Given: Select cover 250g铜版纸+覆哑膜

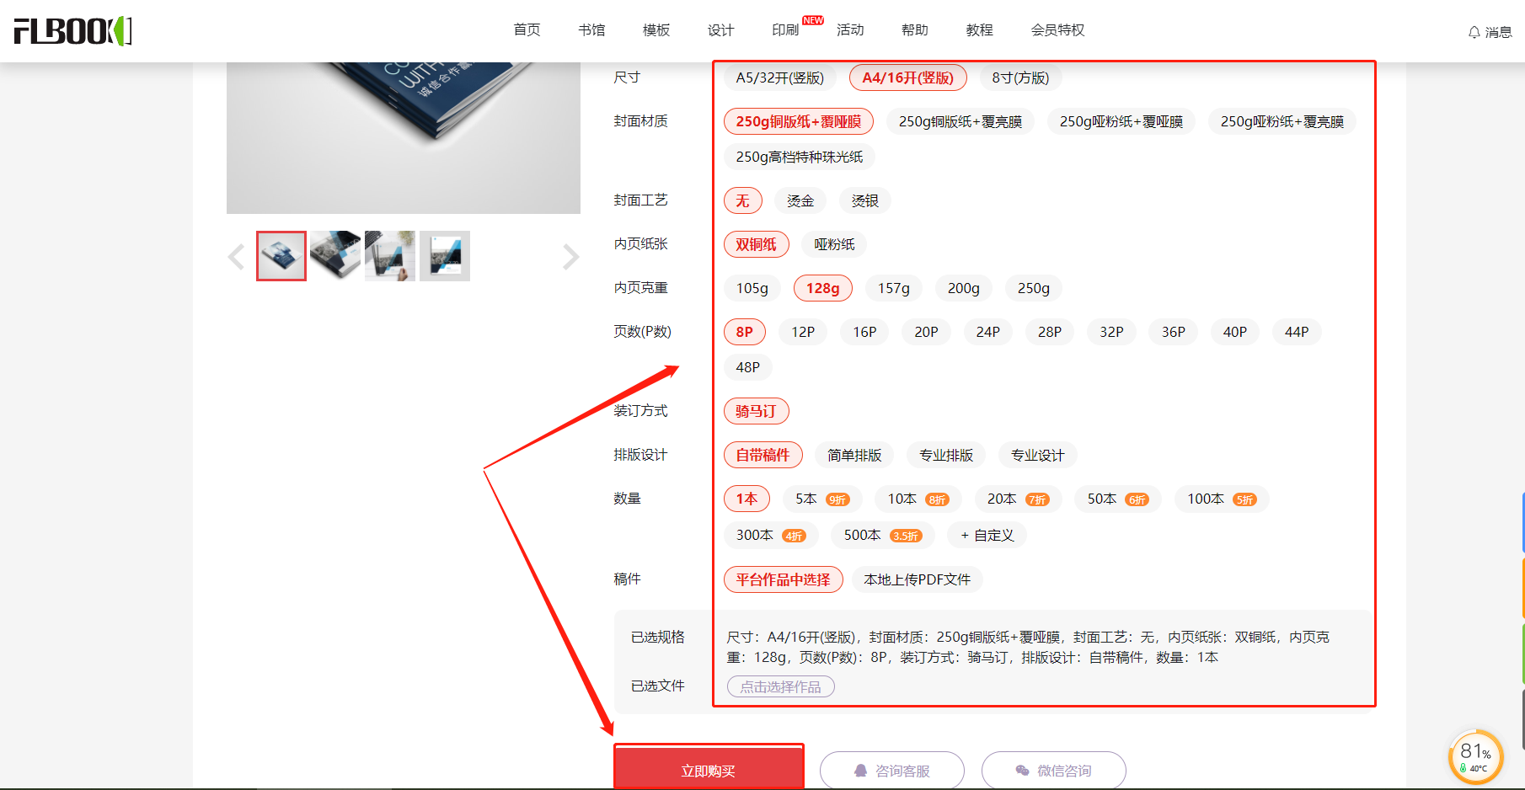Looking at the screenshot, I should (x=799, y=121).
